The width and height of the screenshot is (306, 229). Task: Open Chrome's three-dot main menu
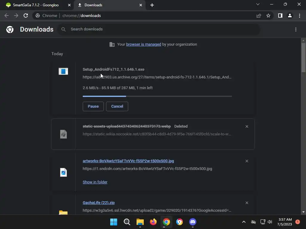point(299,16)
